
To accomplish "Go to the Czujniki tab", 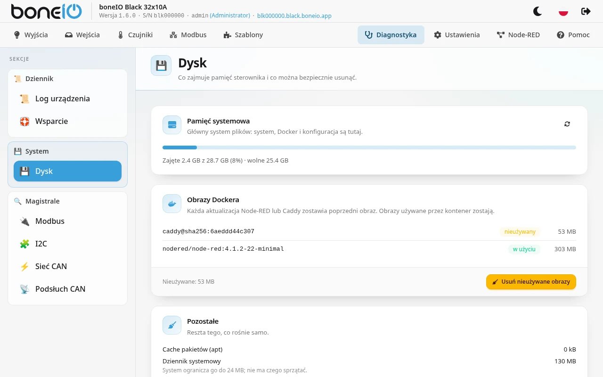I will pos(135,35).
